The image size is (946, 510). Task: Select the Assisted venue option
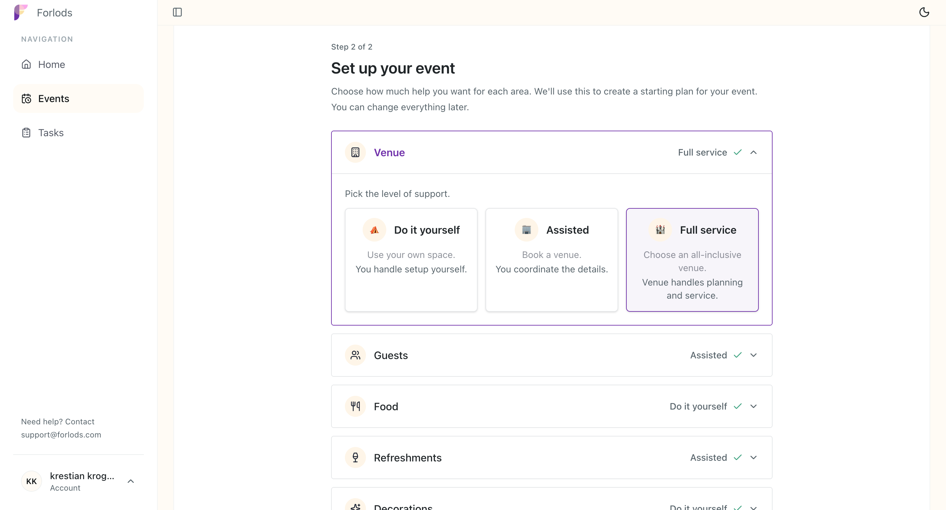pos(552,260)
